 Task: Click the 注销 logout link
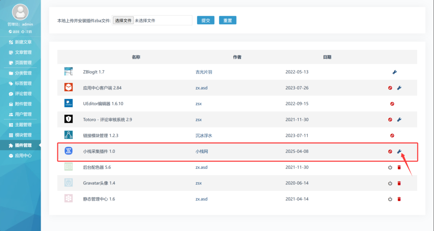[x=27, y=32]
